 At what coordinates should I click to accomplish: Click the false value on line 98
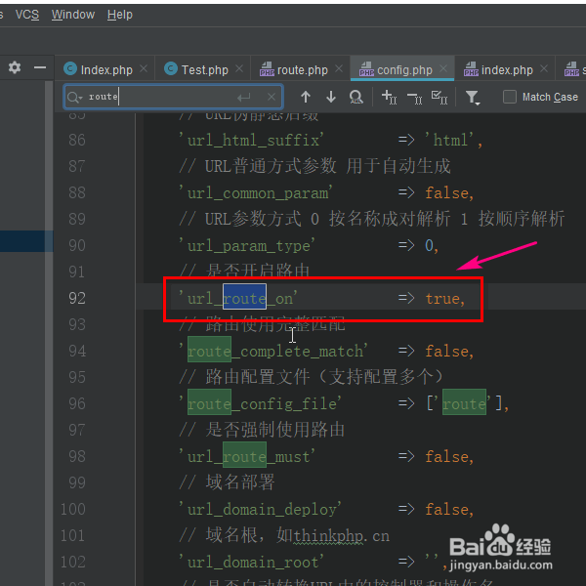tap(447, 457)
